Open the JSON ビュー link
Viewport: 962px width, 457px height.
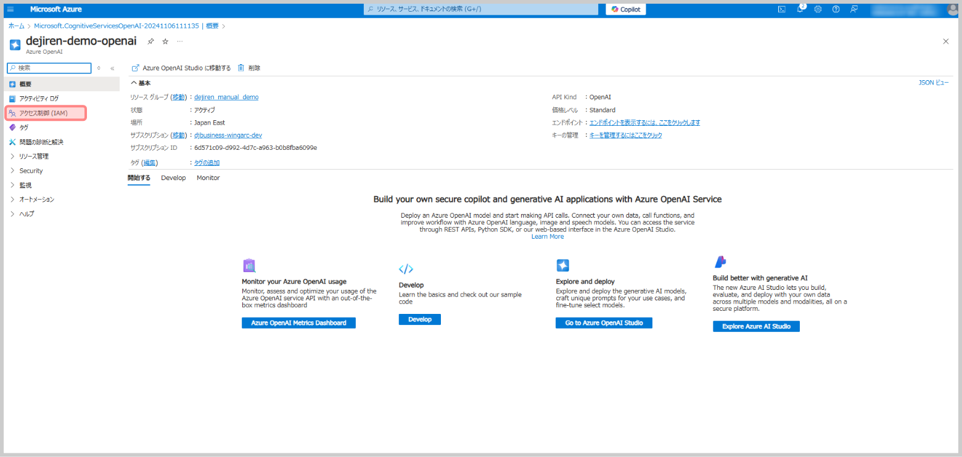click(x=934, y=82)
